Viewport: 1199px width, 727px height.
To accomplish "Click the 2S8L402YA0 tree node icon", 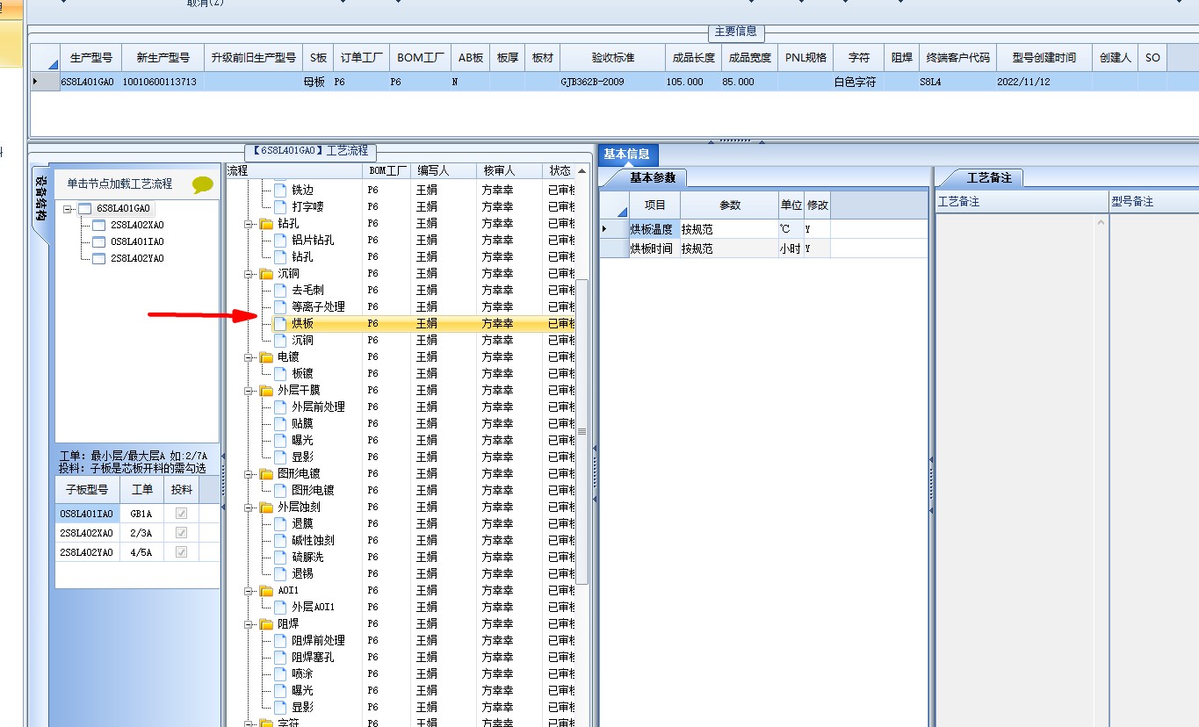I will click(x=98, y=258).
